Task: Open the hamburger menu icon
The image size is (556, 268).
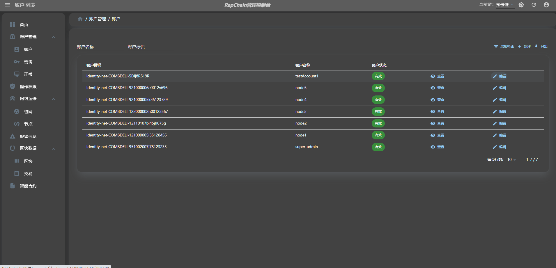Action: click(x=8, y=5)
